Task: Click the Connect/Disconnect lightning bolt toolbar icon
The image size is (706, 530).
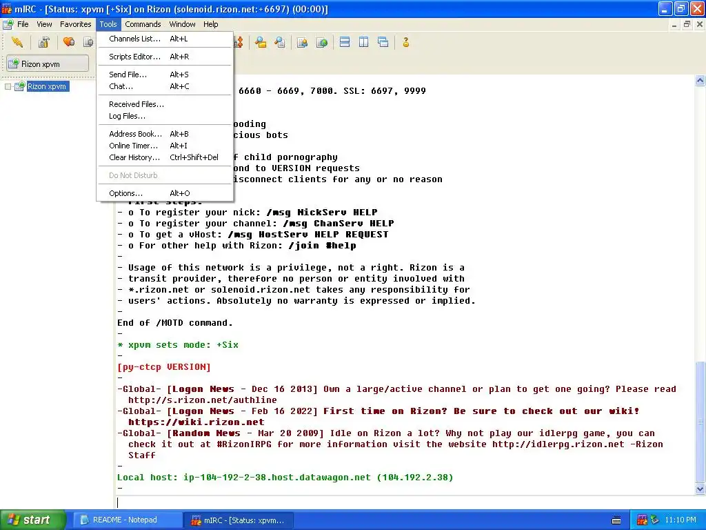Action: [x=17, y=42]
